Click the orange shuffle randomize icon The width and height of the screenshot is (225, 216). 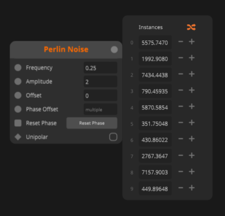[x=191, y=27]
